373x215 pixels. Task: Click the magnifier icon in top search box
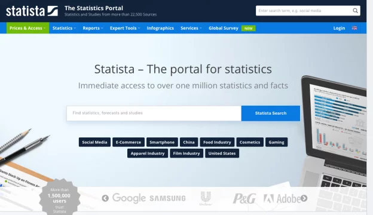point(355,11)
